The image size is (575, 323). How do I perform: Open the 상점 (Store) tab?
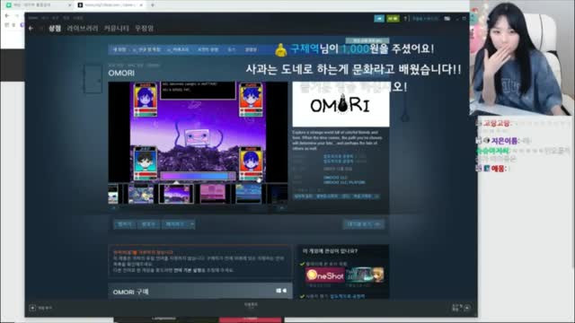click(55, 28)
